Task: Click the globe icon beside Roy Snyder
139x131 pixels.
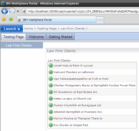Action: click(x=51, y=125)
